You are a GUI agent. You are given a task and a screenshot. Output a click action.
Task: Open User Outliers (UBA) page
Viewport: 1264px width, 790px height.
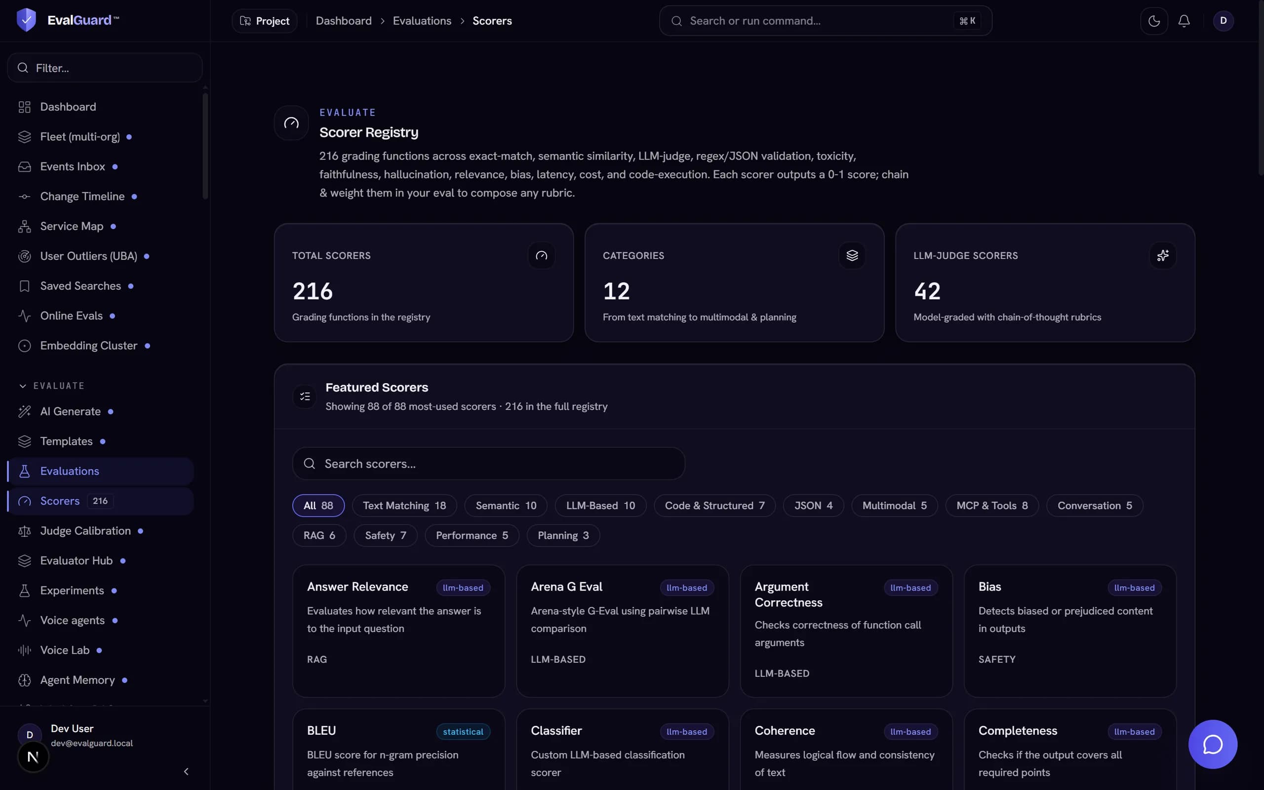89,256
